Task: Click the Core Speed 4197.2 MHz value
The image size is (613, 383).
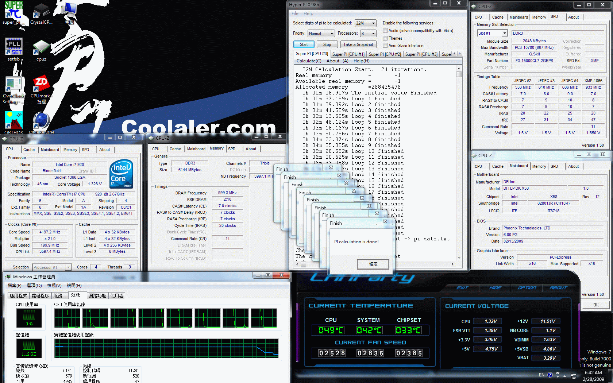Action: [x=50, y=232]
